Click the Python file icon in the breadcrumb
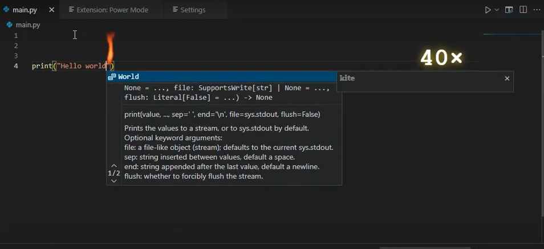 [x=10, y=25]
